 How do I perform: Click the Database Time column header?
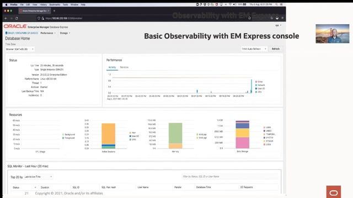pos(204,187)
